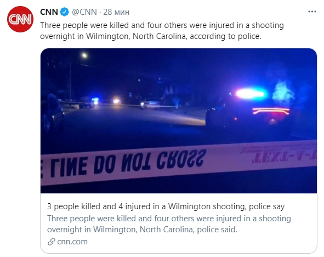Click the words 'North Carolina' in the tweet text
324x257 pixels.
click(x=159, y=36)
